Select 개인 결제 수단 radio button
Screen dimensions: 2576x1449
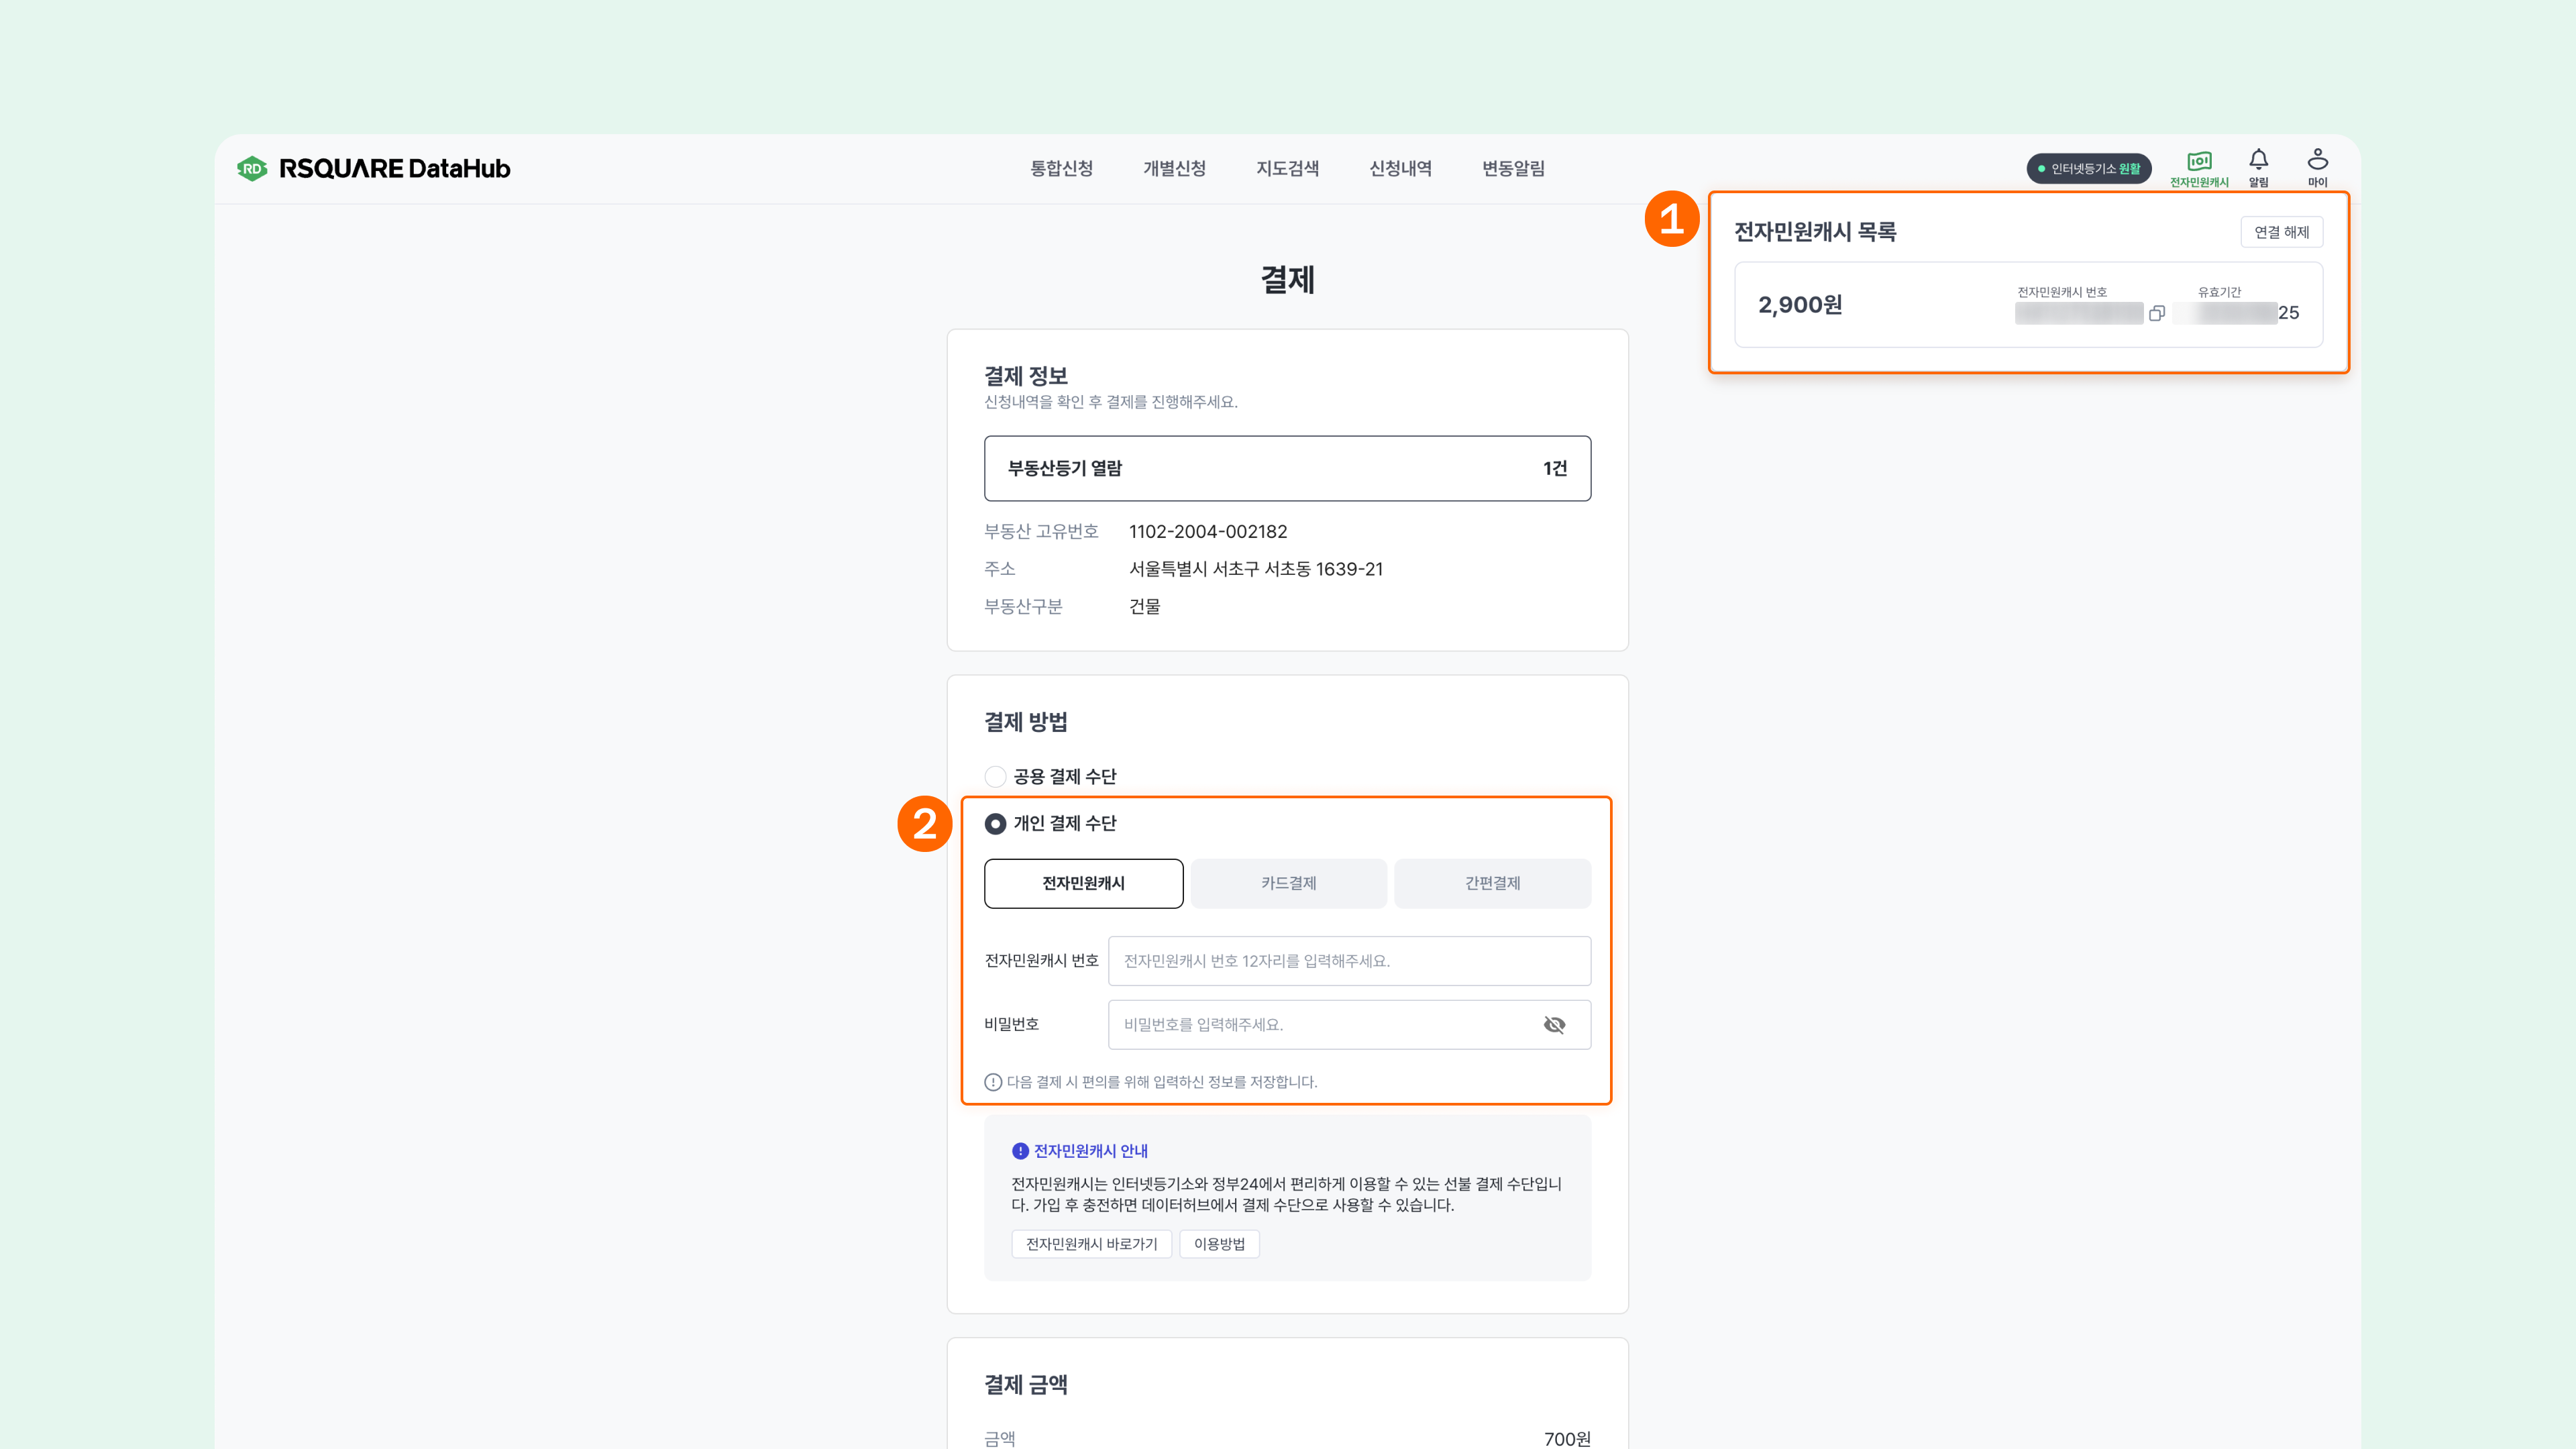(x=995, y=824)
